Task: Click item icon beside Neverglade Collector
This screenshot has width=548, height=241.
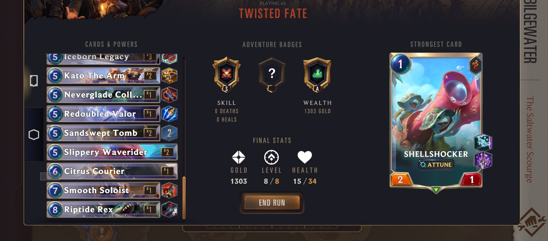Action: (x=169, y=95)
